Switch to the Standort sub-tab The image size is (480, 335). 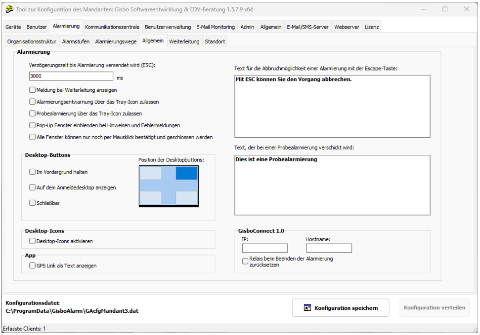215,41
